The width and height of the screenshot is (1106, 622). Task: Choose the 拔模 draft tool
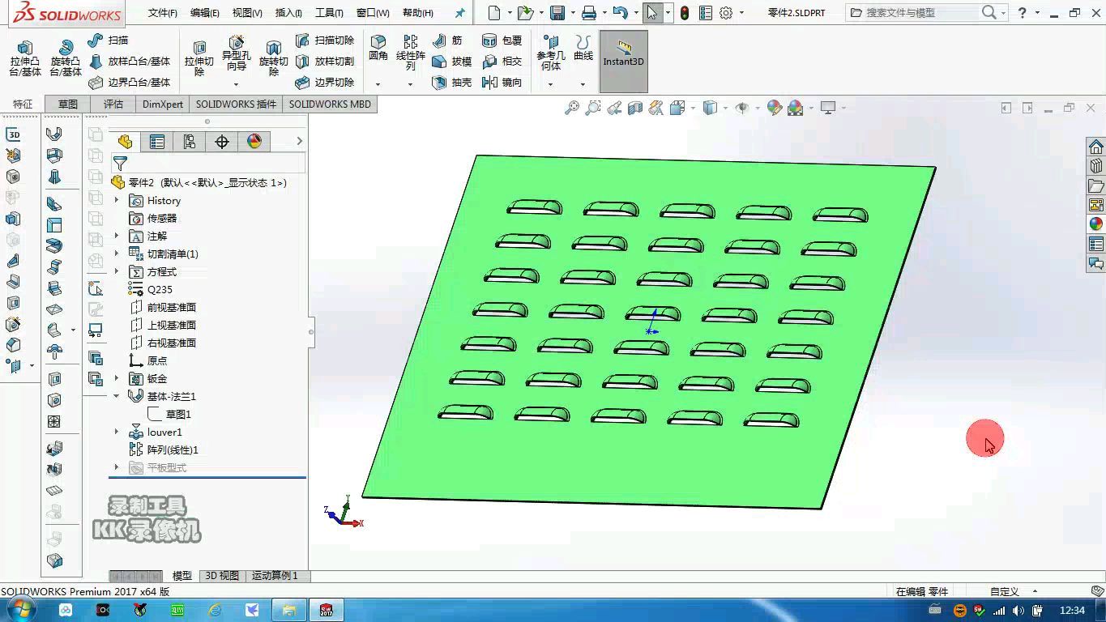click(451, 61)
